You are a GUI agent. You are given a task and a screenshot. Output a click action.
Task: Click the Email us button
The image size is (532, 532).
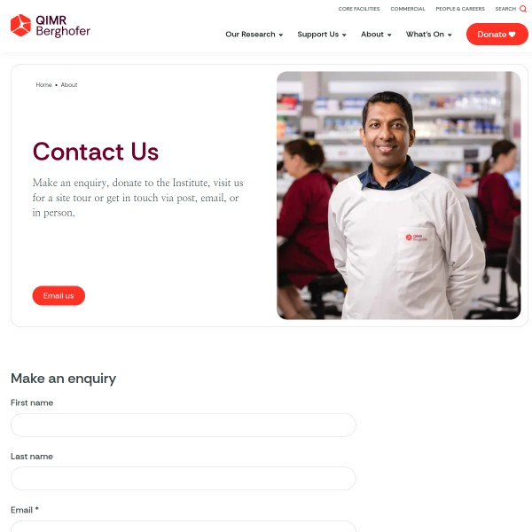tap(59, 295)
